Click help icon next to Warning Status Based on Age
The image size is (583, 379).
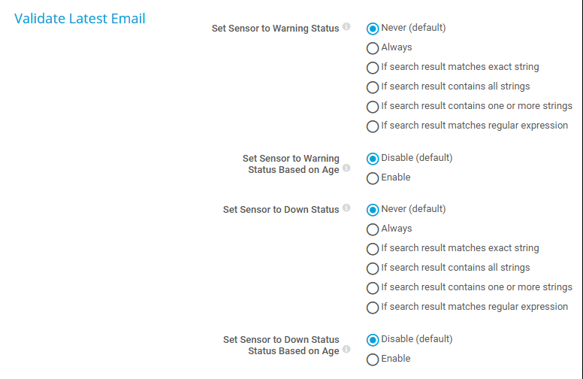[x=346, y=168]
